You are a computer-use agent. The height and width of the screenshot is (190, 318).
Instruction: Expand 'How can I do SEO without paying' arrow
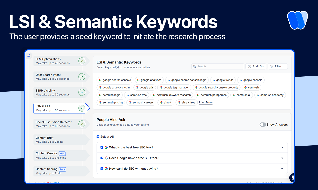click(282, 169)
